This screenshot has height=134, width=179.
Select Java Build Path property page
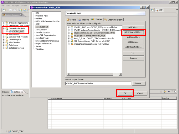(x=42, y=27)
